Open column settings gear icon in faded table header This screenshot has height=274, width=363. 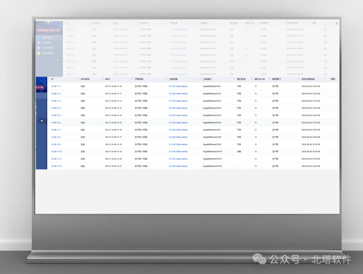[337, 23]
